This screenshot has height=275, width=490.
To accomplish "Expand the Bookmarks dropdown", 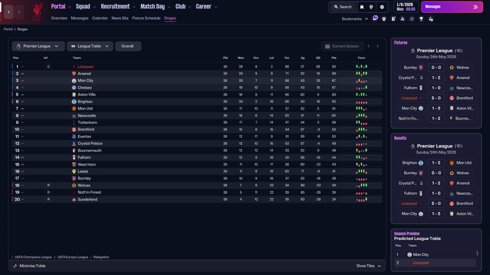I will [355, 19].
